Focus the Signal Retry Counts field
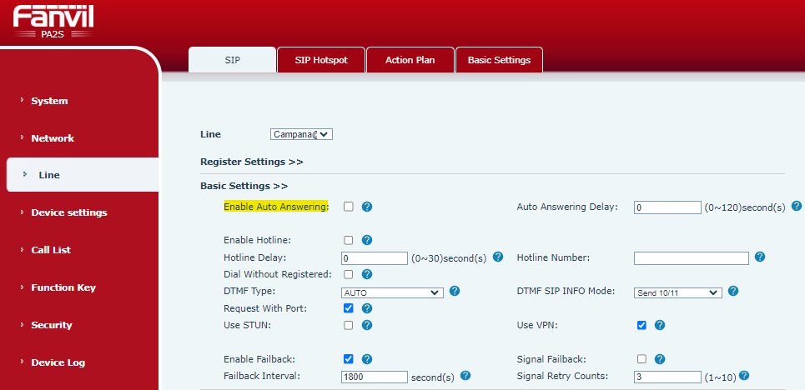This screenshot has height=390, width=805. 667,377
